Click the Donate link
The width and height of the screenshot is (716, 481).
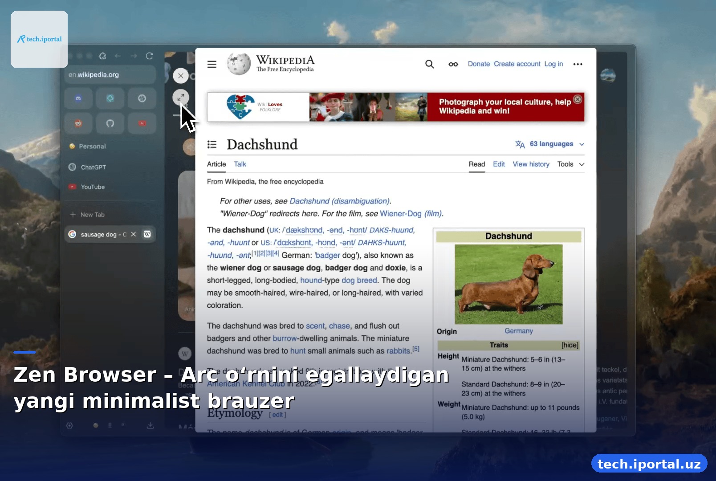click(x=479, y=64)
